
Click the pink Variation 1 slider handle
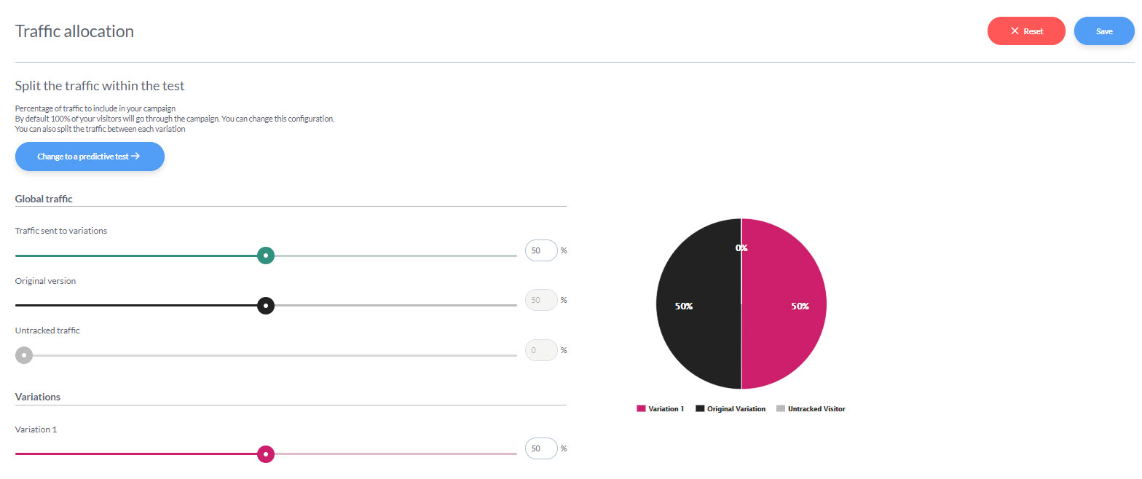click(266, 454)
